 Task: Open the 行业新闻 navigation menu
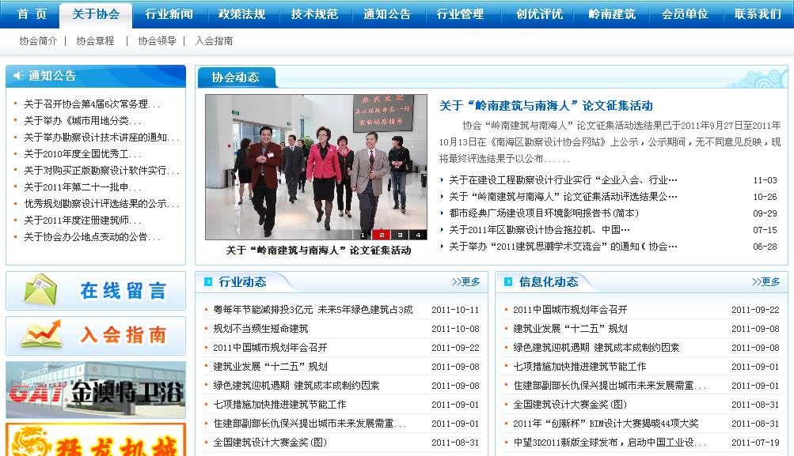coord(169,14)
